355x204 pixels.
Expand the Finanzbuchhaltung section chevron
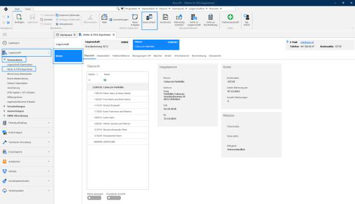pos(49,122)
